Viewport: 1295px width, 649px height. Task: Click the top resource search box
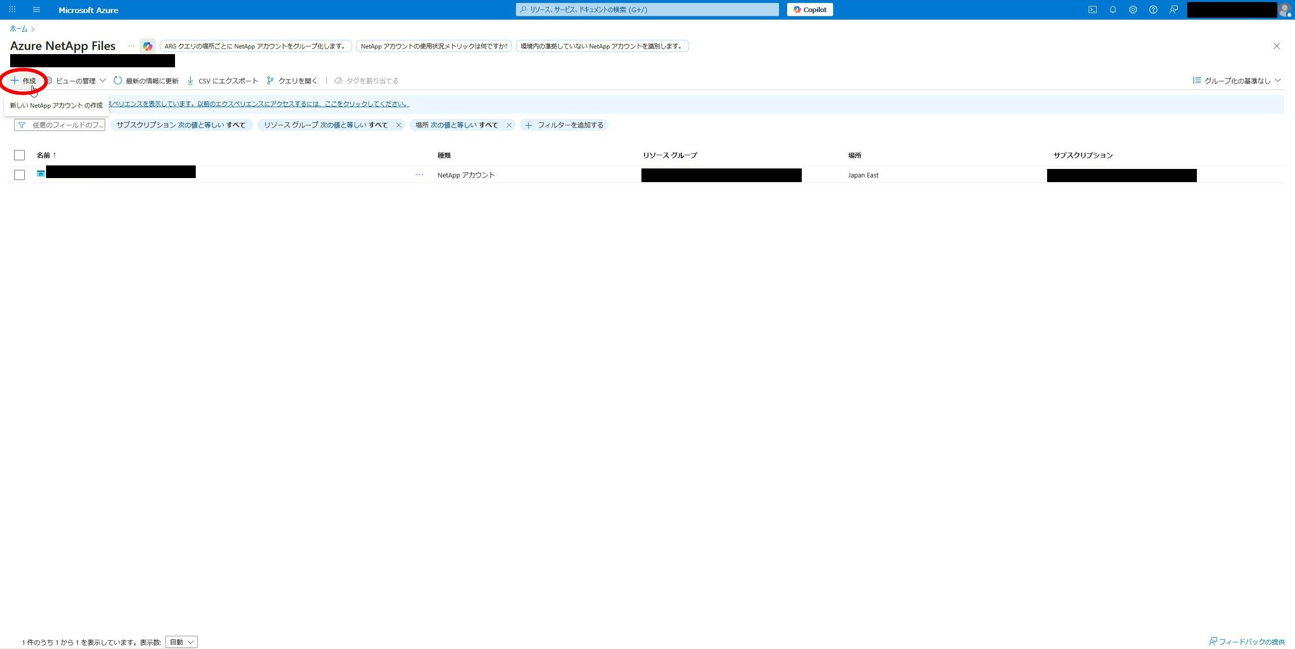[x=647, y=10]
